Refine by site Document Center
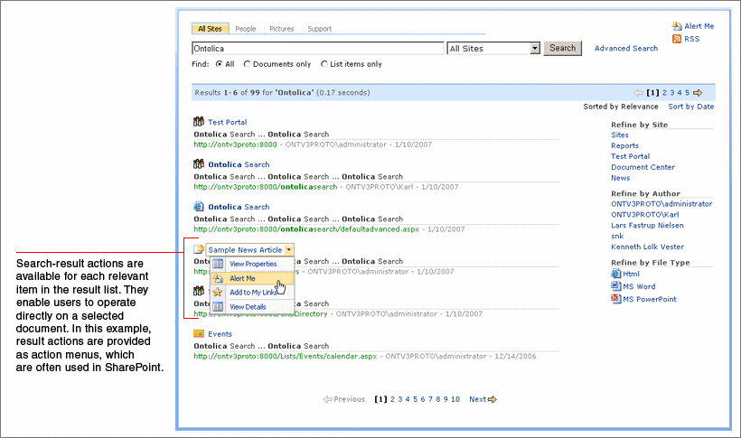Viewport: 741px width, 438px height. coord(643,167)
